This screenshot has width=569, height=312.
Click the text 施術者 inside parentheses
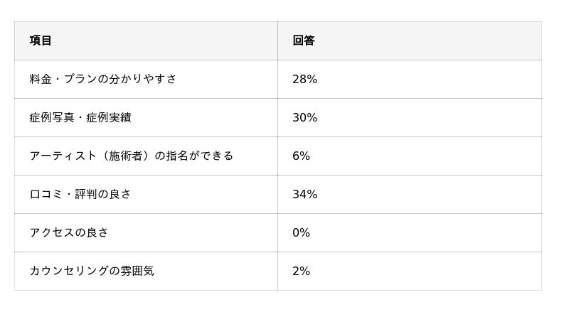click(x=125, y=156)
